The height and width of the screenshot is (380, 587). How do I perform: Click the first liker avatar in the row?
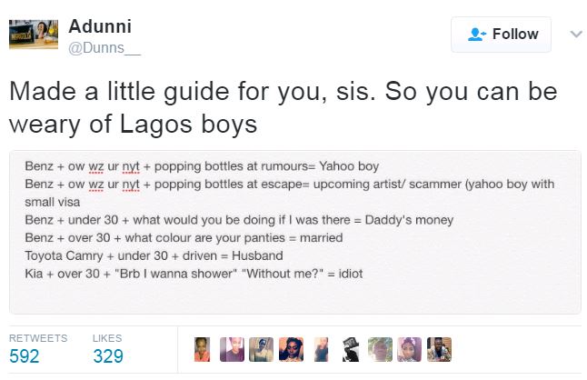coord(203,350)
